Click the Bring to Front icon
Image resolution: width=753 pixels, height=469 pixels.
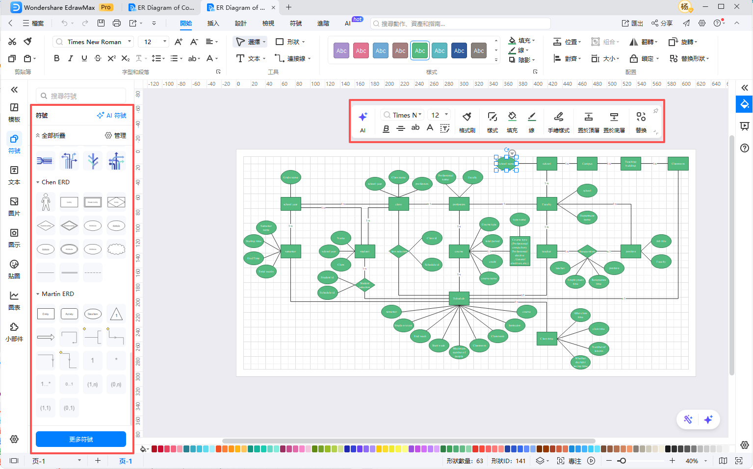tap(588, 121)
